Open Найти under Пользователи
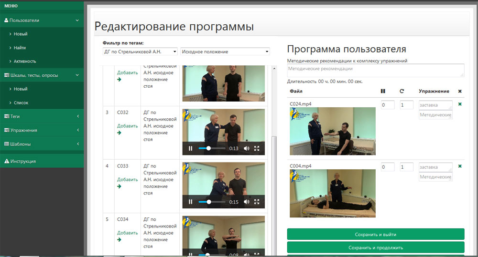The width and height of the screenshot is (478, 257). coord(20,48)
